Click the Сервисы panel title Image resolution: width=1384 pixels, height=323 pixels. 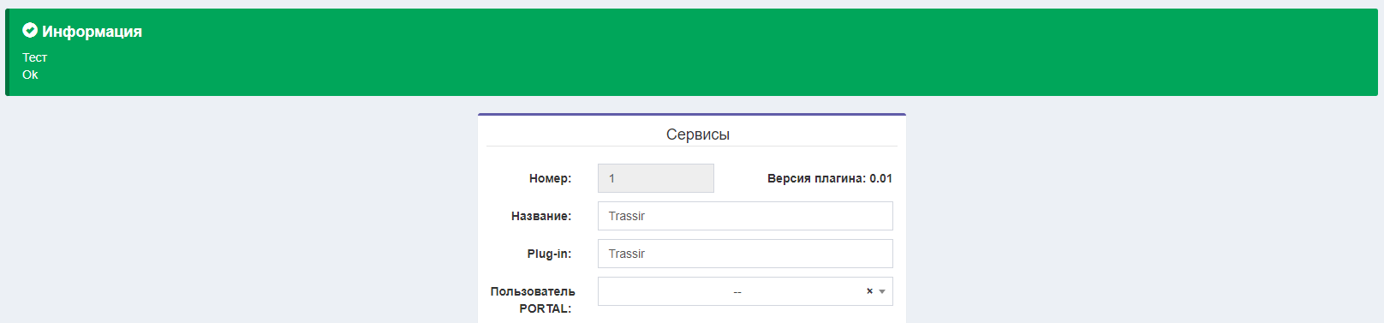(x=698, y=135)
